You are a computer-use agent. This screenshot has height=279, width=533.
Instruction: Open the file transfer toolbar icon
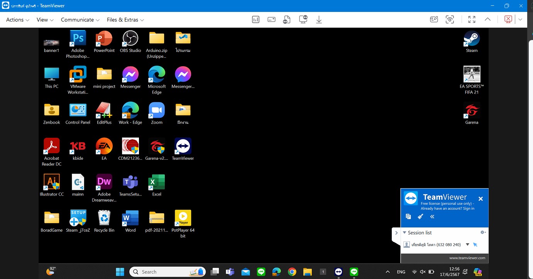pyautogui.click(x=287, y=20)
